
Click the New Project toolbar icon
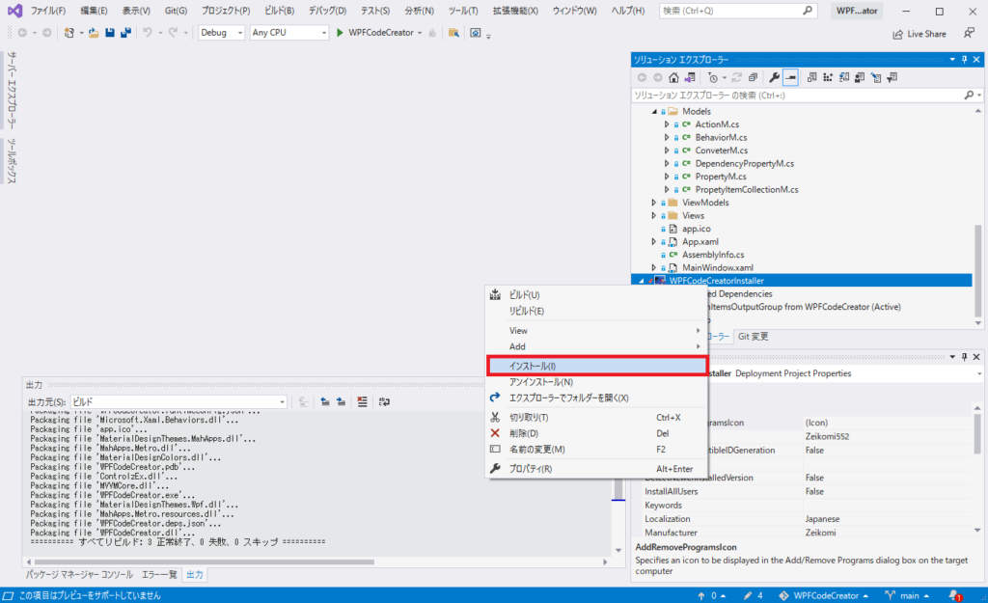pyautogui.click(x=69, y=33)
